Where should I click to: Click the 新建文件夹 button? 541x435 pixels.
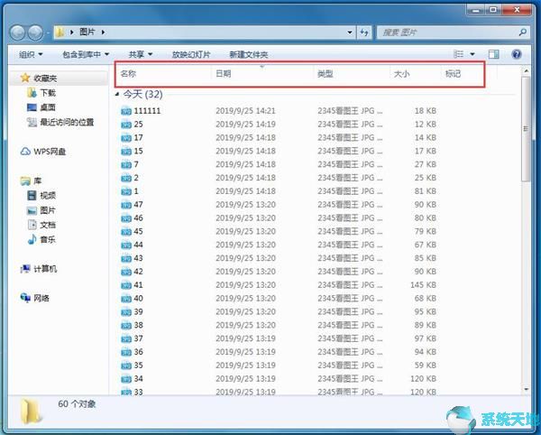pos(248,54)
